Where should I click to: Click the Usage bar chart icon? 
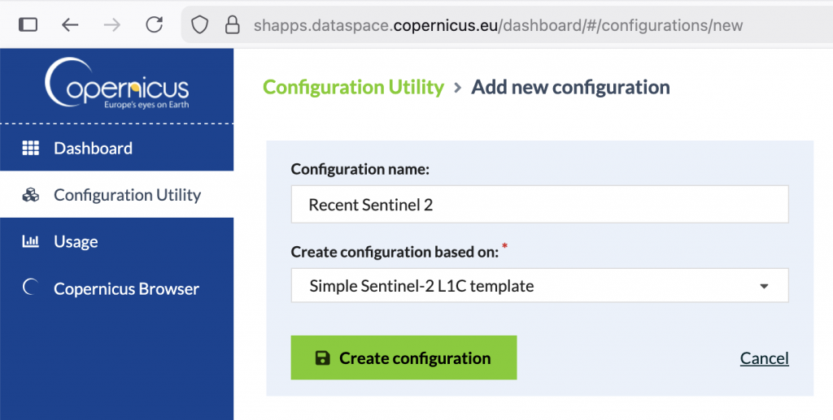[x=30, y=241]
